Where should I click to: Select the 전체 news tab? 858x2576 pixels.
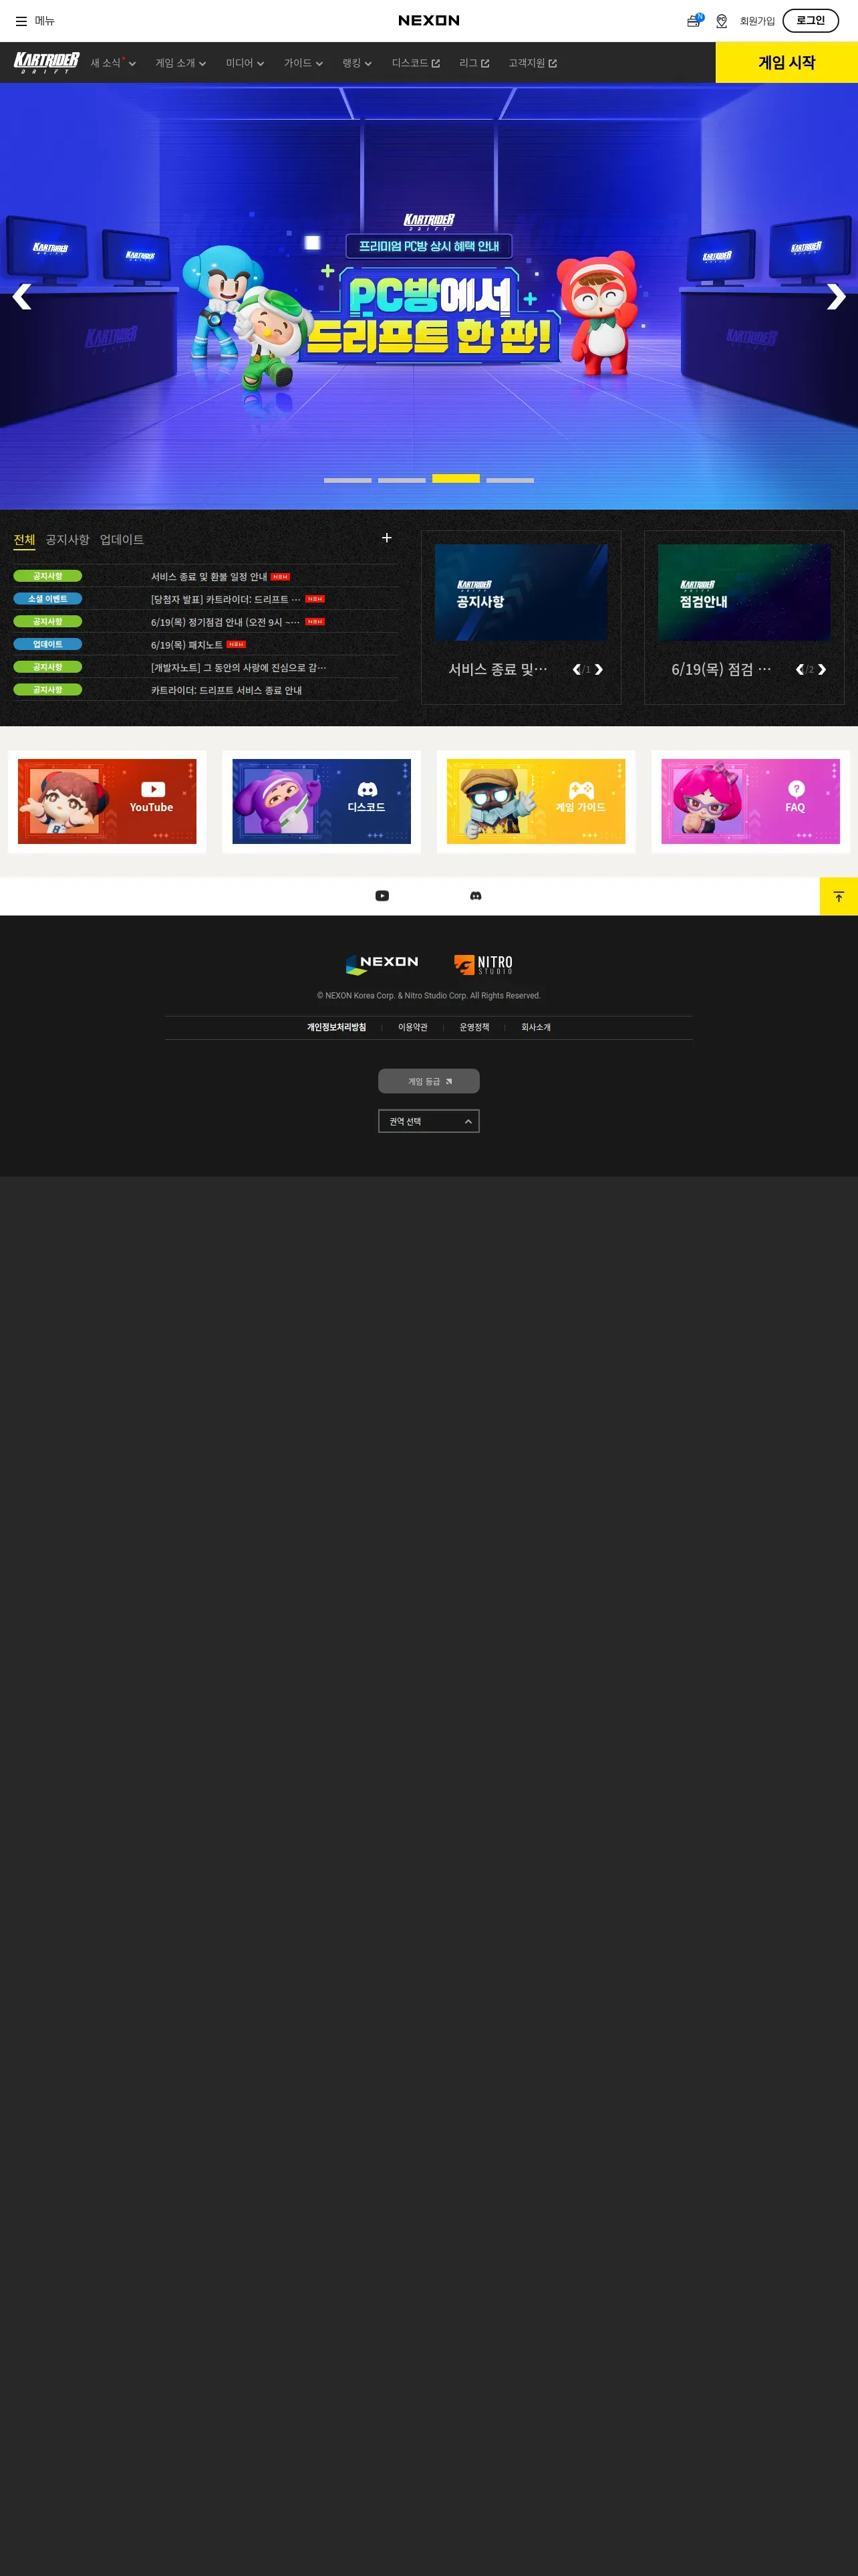coord(24,540)
